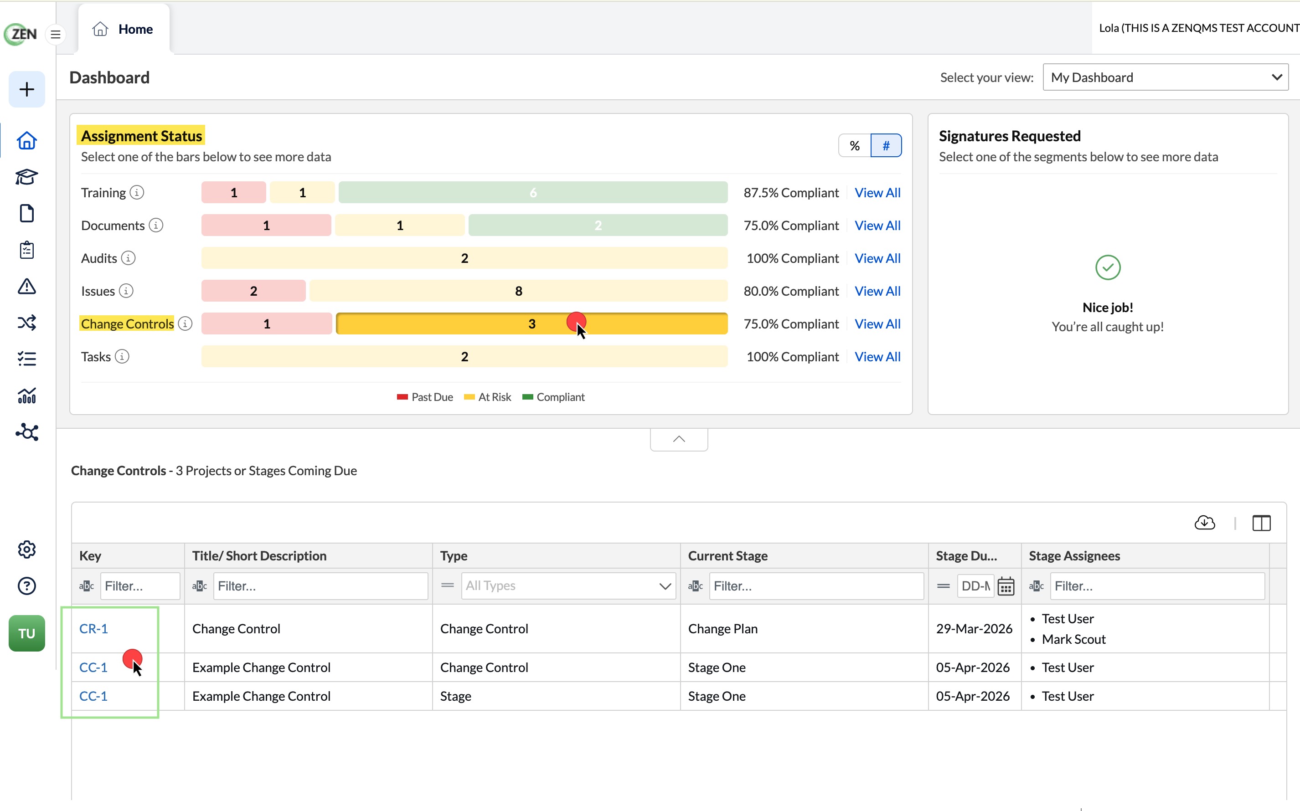
Task: Switch Assignment Status to number view
Action: click(x=886, y=145)
